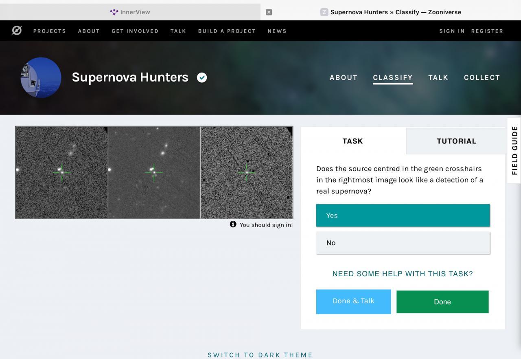This screenshot has width=521, height=359.
Task: Click the InnerView tab favicon
Action: [114, 12]
